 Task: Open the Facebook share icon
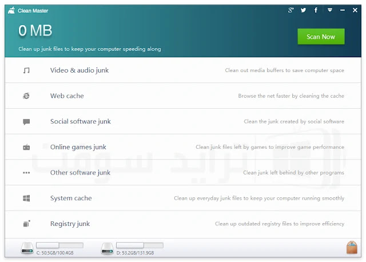pos(316,10)
